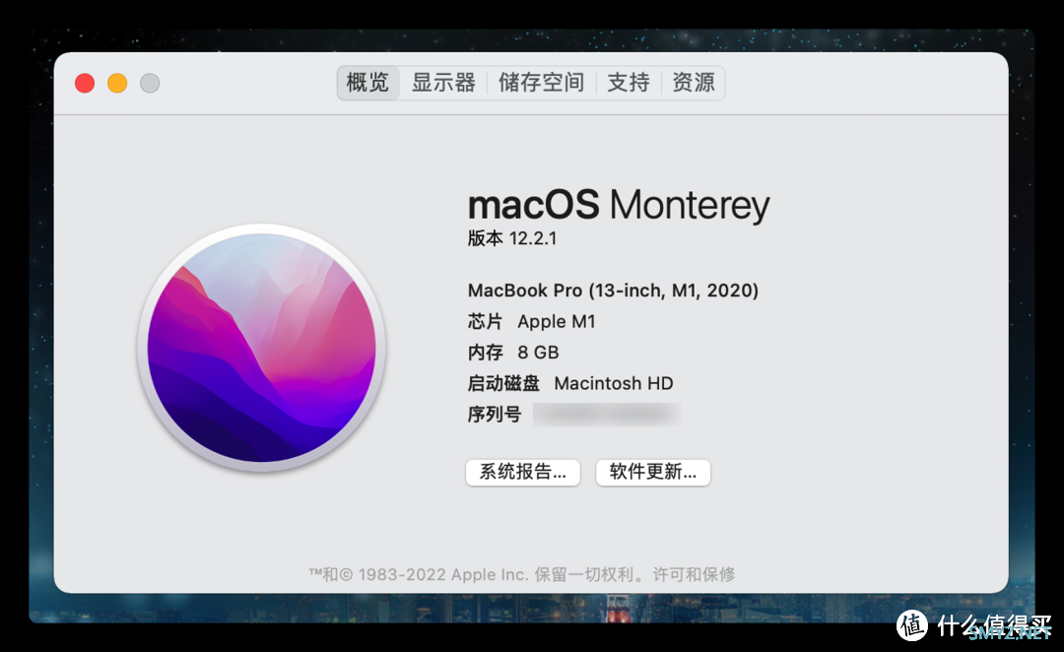Select the 概览 tab
Screen dimensions: 1064x652
(x=367, y=83)
